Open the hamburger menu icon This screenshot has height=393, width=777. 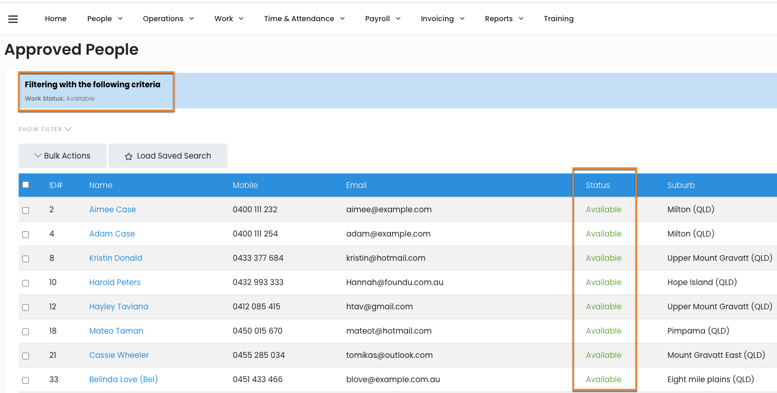[x=13, y=19]
